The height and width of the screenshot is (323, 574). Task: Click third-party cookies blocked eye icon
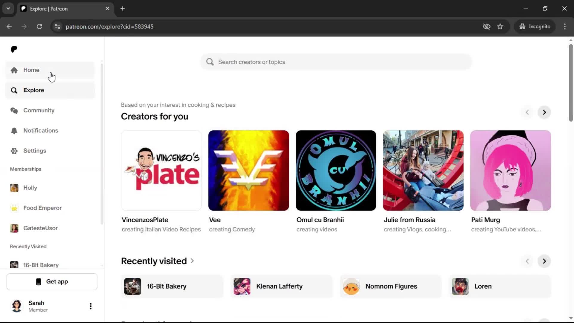(486, 27)
